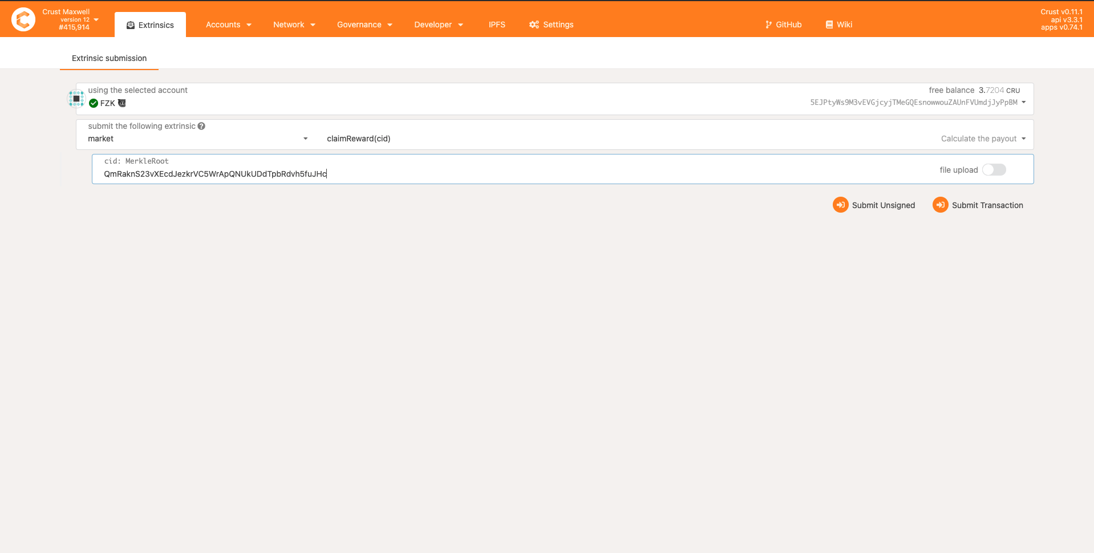Select the Extrinsic submission tab

109,58
